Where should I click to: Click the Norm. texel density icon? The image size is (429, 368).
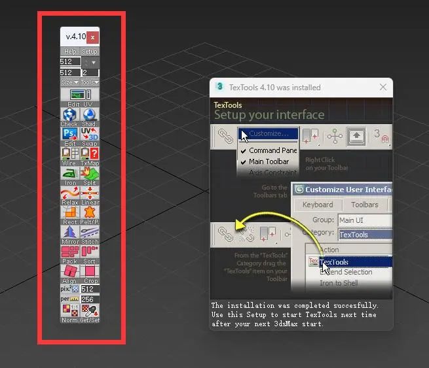click(x=70, y=310)
